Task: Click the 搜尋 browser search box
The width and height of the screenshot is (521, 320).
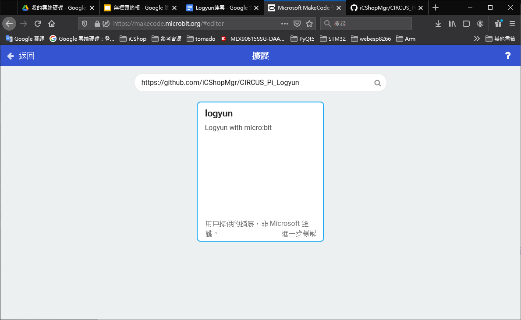Action: coord(366,24)
